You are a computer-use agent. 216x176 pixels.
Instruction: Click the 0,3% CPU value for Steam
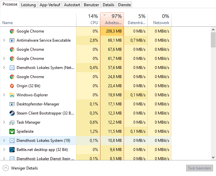[94, 113]
